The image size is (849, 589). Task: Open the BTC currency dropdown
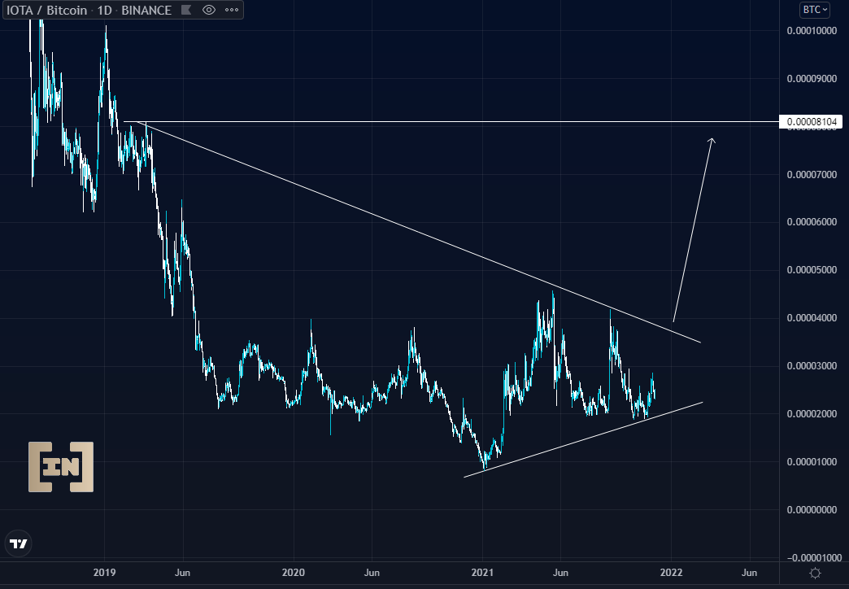point(815,10)
